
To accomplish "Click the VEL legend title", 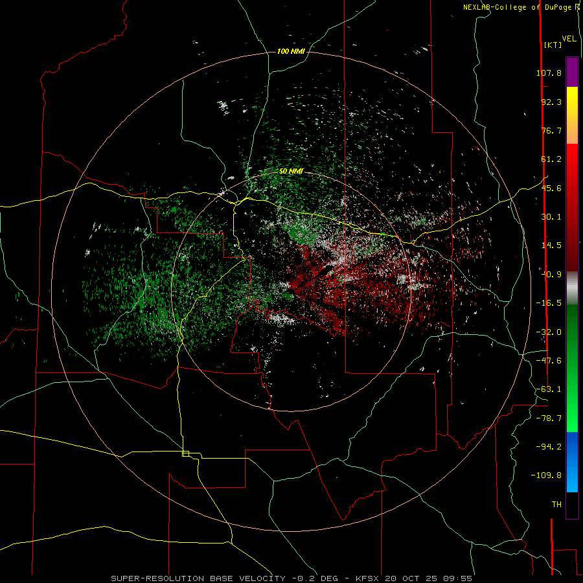I will coord(569,39).
